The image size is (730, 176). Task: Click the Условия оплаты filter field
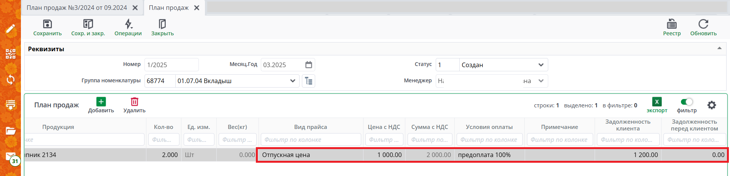[x=489, y=140]
